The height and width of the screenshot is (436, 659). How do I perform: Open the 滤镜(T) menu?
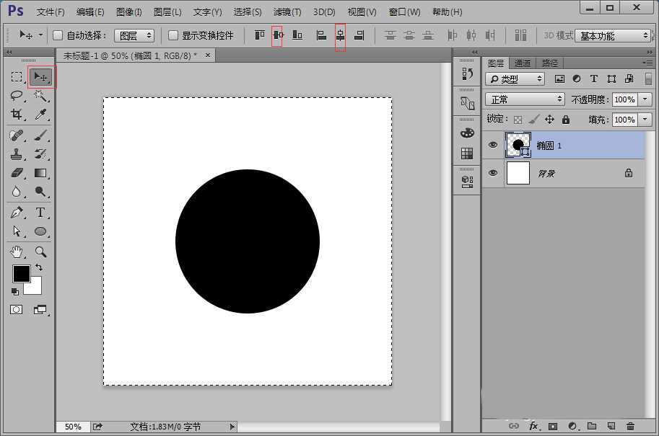pyautogui.click(x=287, y=12)
